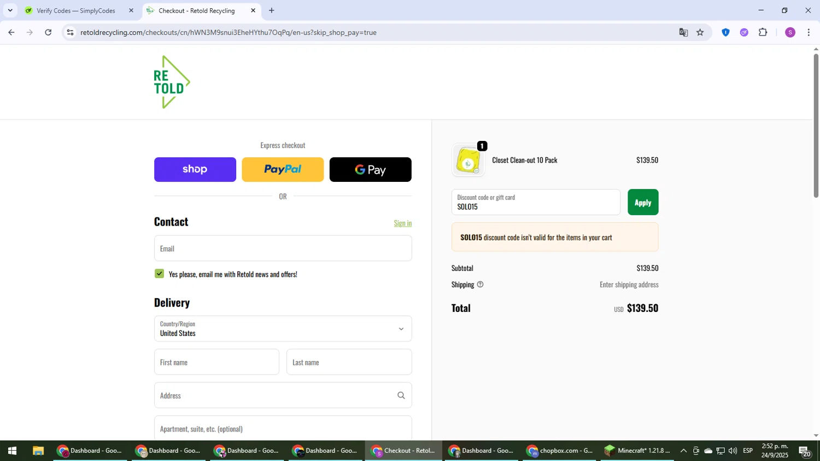Open OneDrive cloud tray icon
Screen dimensions: 820x461
pos(708,451)
